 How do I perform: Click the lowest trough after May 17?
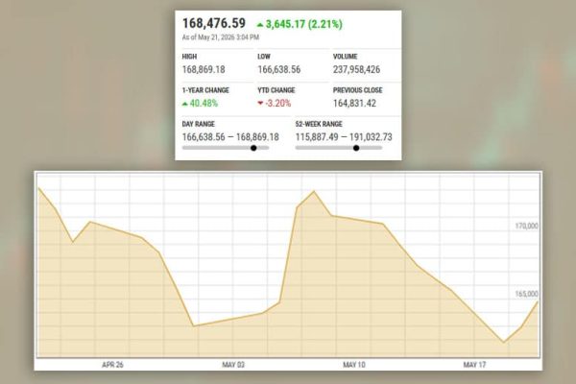click(x=504, y=343)
